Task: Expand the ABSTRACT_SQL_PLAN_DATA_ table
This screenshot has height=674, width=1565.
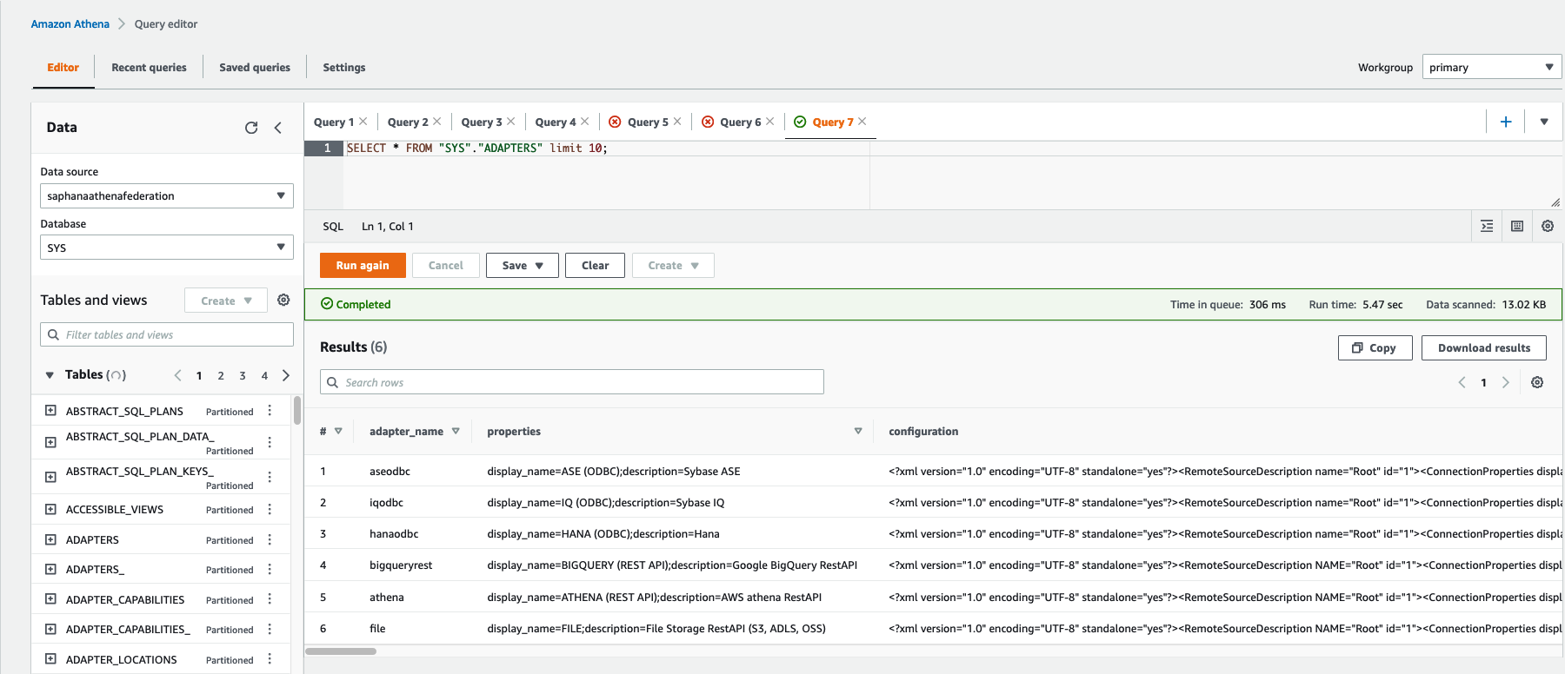Action: pyautogui.click(x=50, y=442)
